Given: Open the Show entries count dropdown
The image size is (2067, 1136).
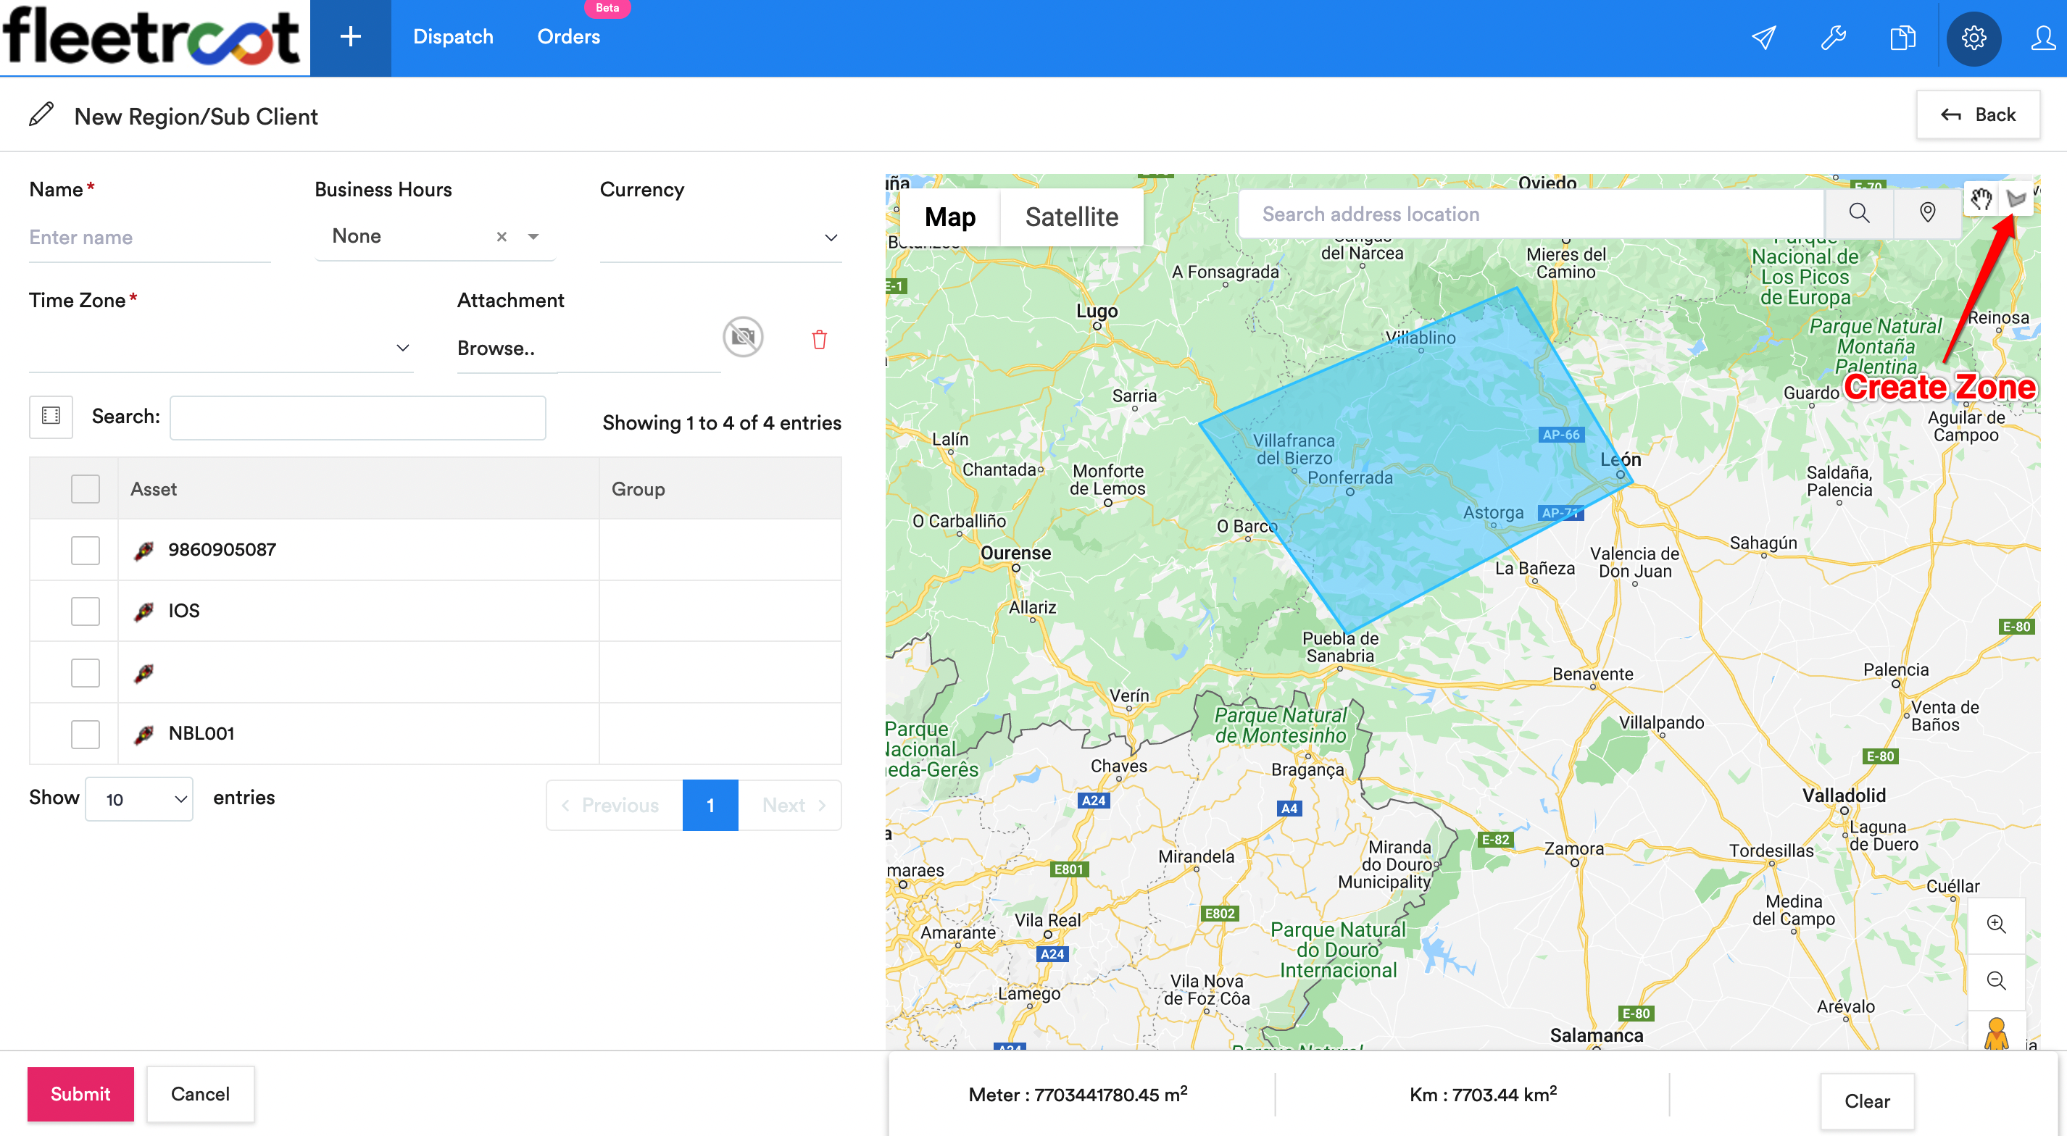Looking at the screenshot, I should 139,799.
